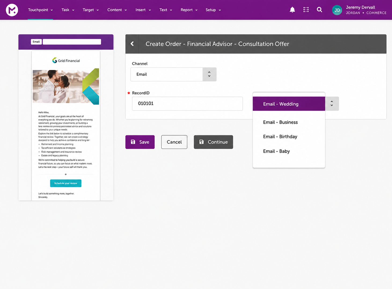Open the Insert menu
Viewport: 392px width, 289px height.
pos(143,10)
